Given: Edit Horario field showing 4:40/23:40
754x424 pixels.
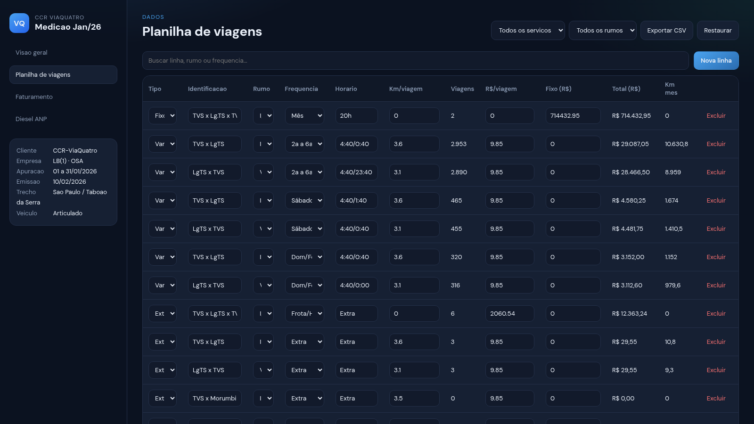Looking at the screenshot, I should (x=356, y=172).
